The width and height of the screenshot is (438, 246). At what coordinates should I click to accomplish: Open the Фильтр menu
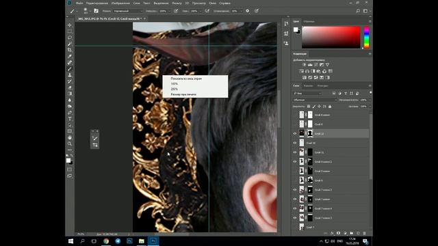(177, 3)
